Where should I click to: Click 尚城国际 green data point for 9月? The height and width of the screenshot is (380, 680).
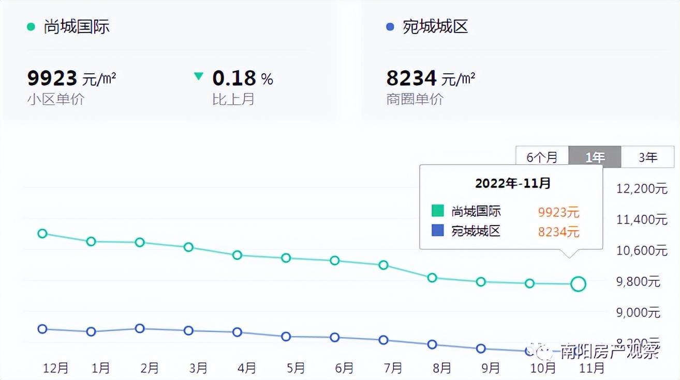pyautogui.click(x=481, y=281)
